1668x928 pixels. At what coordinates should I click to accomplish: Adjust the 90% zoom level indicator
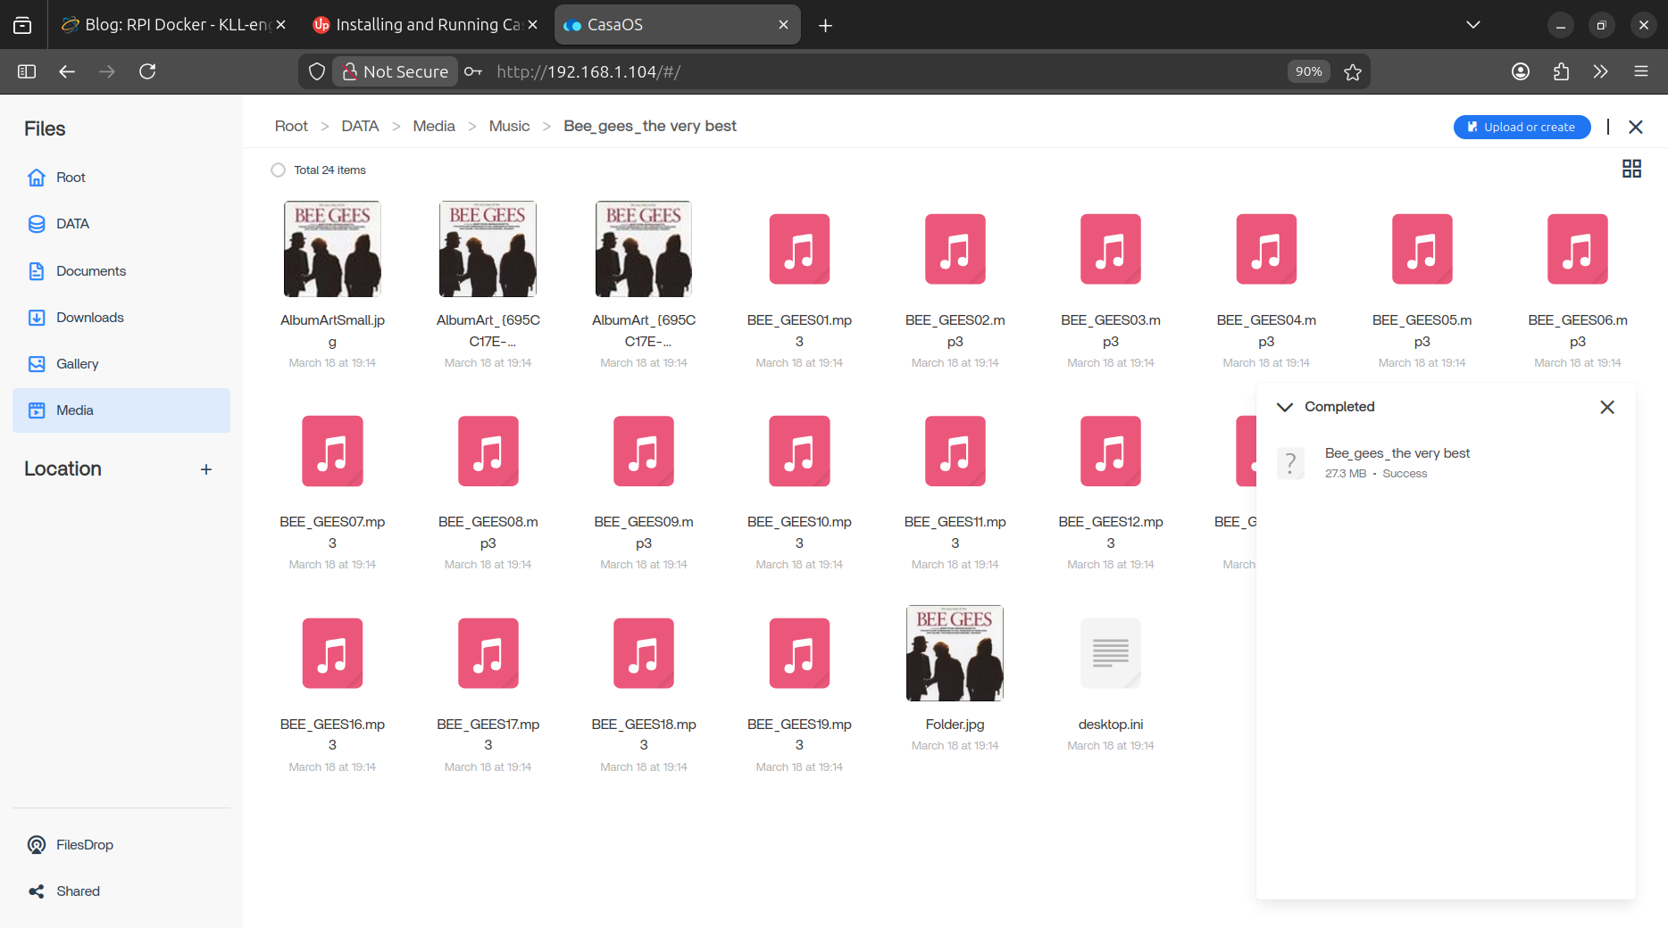point(1308,71)
